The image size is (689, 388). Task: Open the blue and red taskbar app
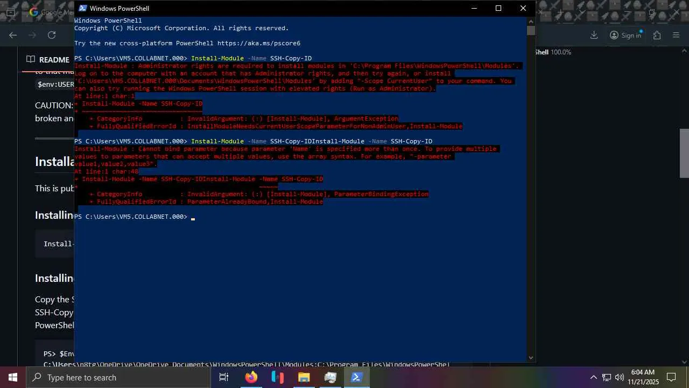(278, 377)
